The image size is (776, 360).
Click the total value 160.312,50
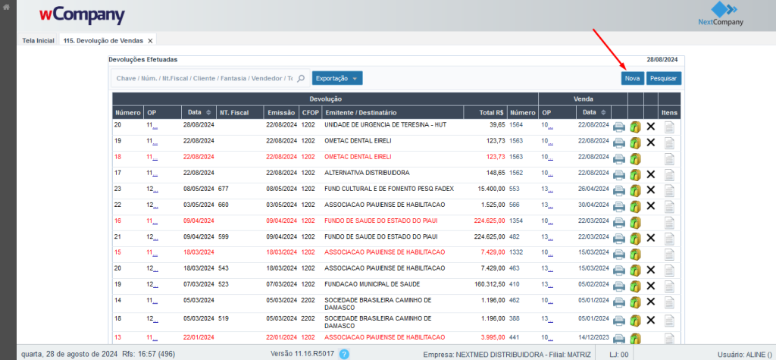click(490, 284)
